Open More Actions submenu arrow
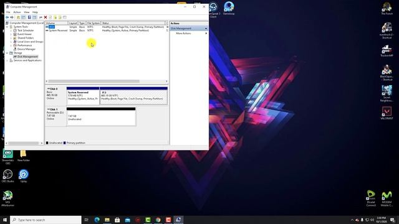Viewport: 399px width, 224px height. coord(206,33)
